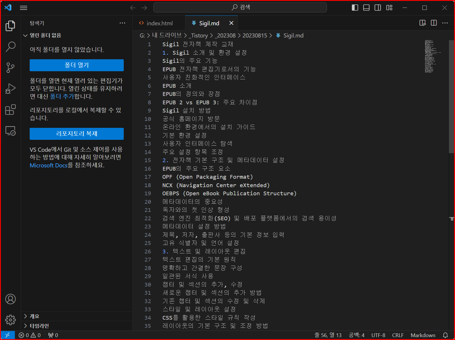The width and height of the screenshot is (455, 340).
Task: Open customize layout icon
Action: click(x=389, y=8)
